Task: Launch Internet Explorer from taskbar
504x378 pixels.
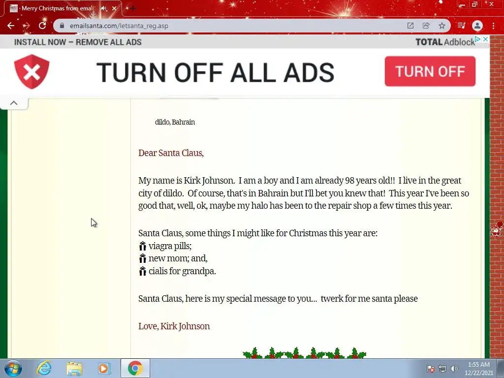Action: point(44,368)
